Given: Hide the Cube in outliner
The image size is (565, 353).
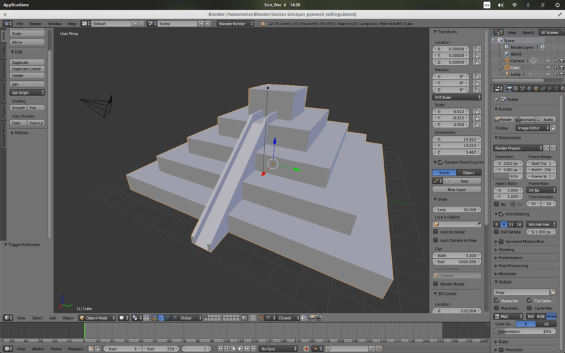Looking at the screenshot, I should (548, 68).
